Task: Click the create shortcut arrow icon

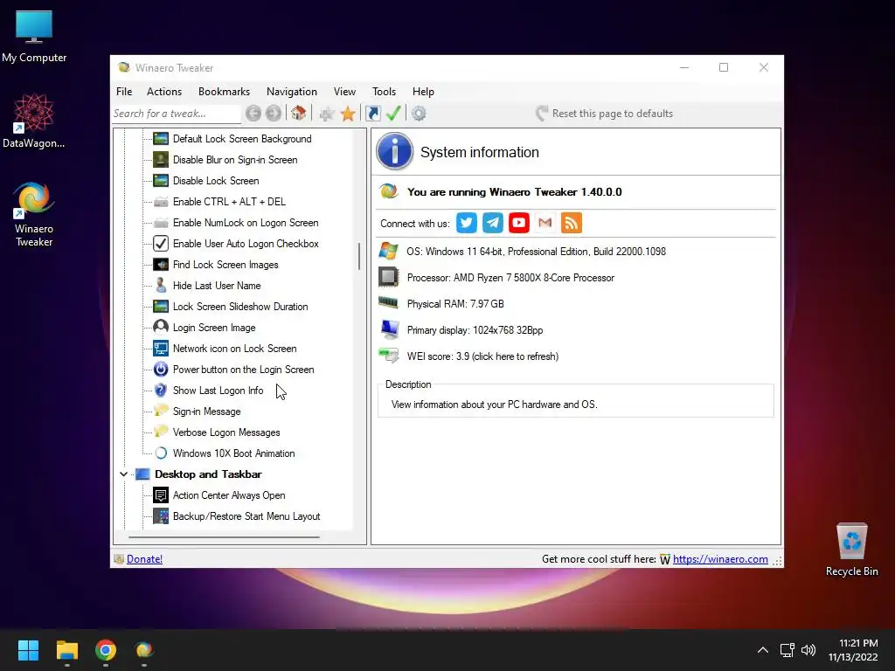Action: coord(372,114)
